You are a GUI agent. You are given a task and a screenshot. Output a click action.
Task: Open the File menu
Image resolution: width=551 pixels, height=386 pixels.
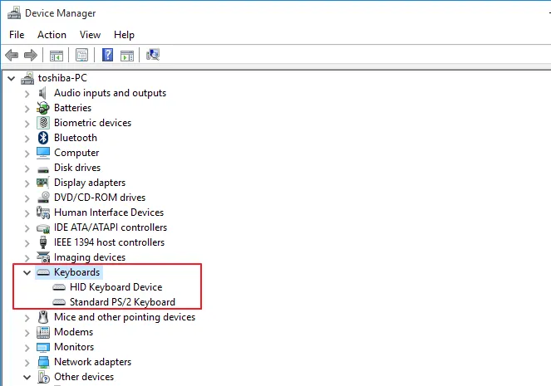17,35
